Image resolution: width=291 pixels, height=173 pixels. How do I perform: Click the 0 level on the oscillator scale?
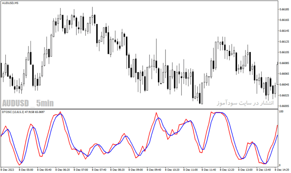(280, 165)
